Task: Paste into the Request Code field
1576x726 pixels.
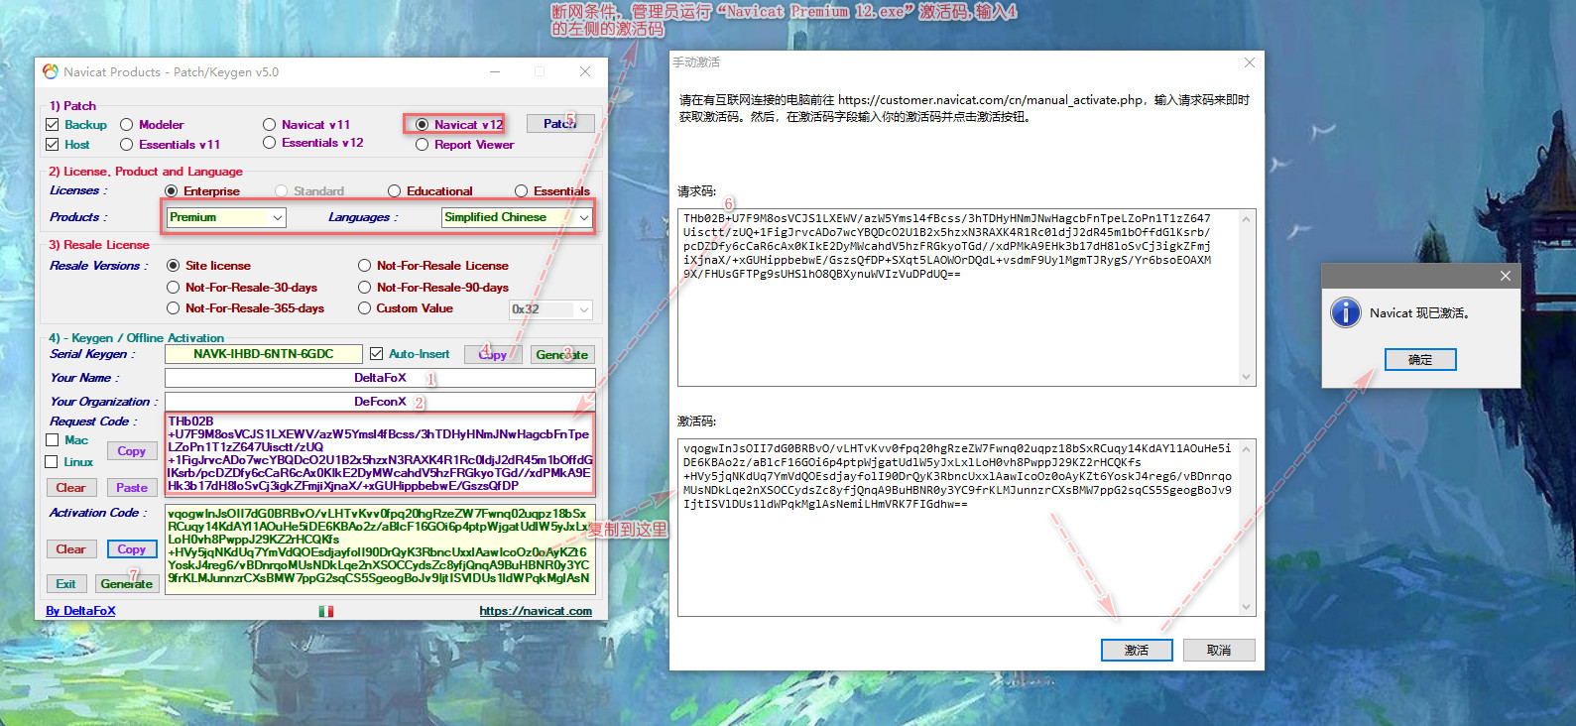Action: (132, 487)
